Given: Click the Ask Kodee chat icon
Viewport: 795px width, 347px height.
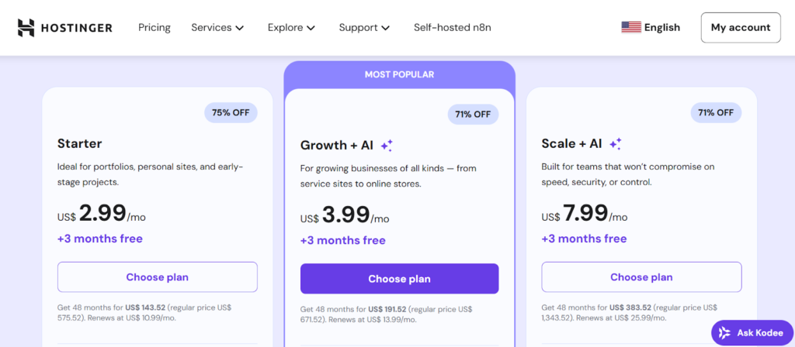Looking at the screenshot, I should click(724, 332).
